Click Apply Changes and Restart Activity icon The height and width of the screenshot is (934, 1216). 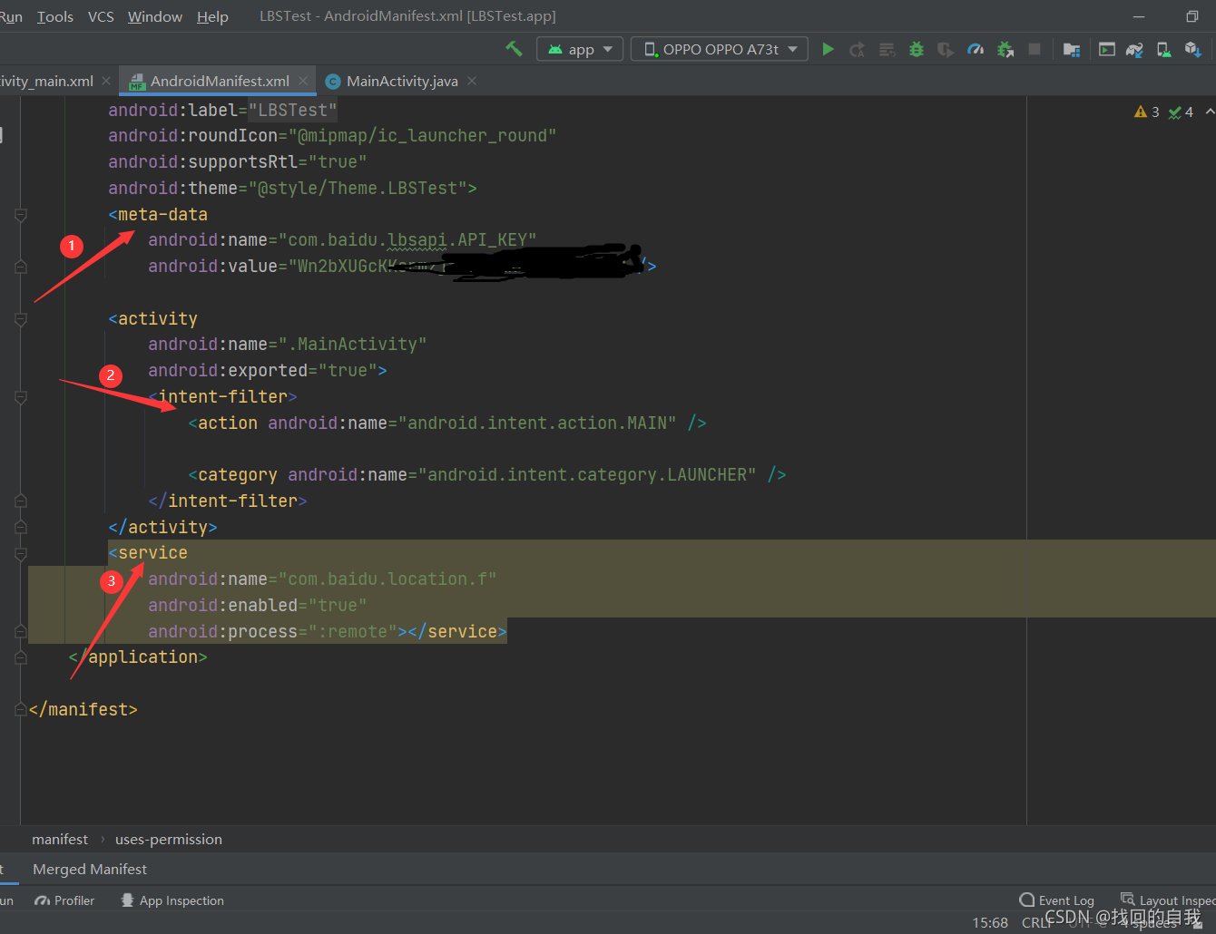tap(857, 49)
